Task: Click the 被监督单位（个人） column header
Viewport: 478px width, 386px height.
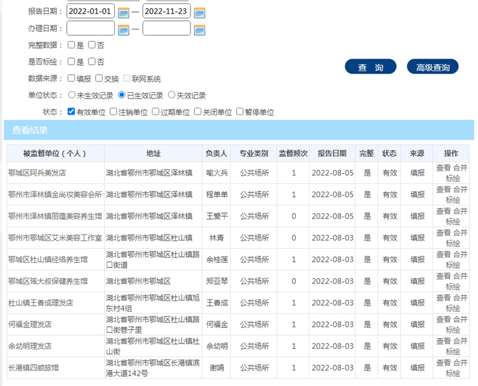Action: [56, 153]
